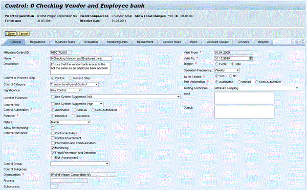Screen dimensions: 307x190
Task: Choose Manual for Control Automation
Action: pyautogui.click(x=75, y=110)
